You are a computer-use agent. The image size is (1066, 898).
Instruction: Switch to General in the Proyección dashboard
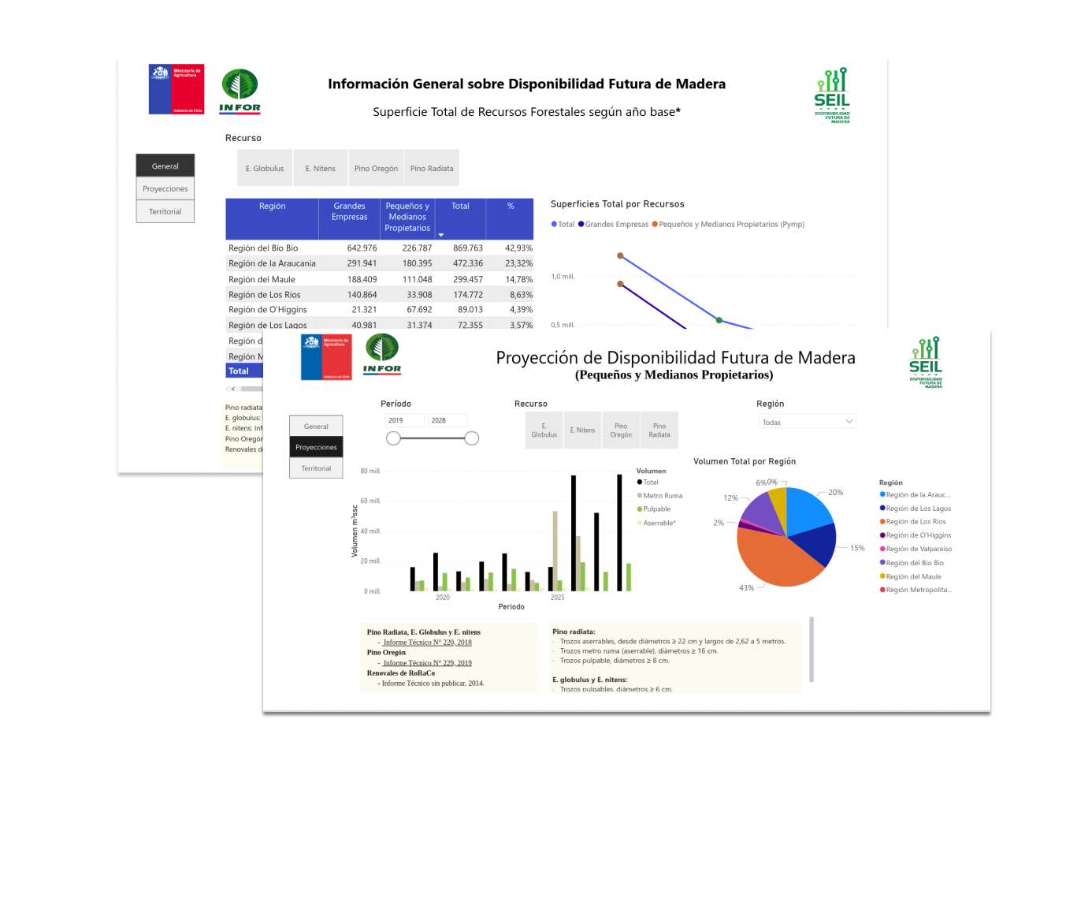(316, 427)
